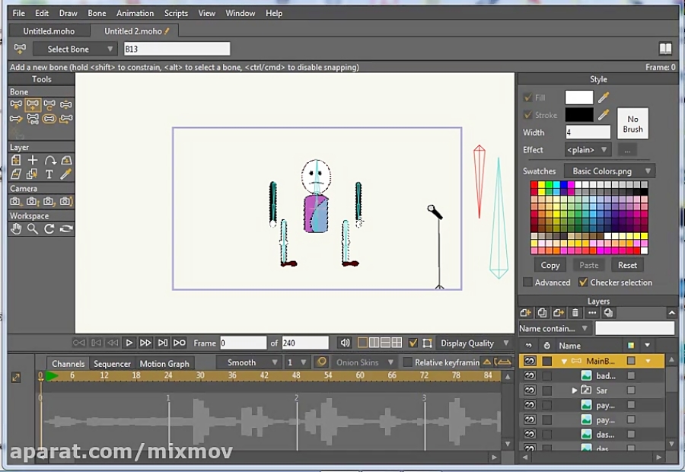685x472 pixels.
Task: Choose the circled-bone tool in Bone tools
Action: pyautogui.click(x=49, y=119)
